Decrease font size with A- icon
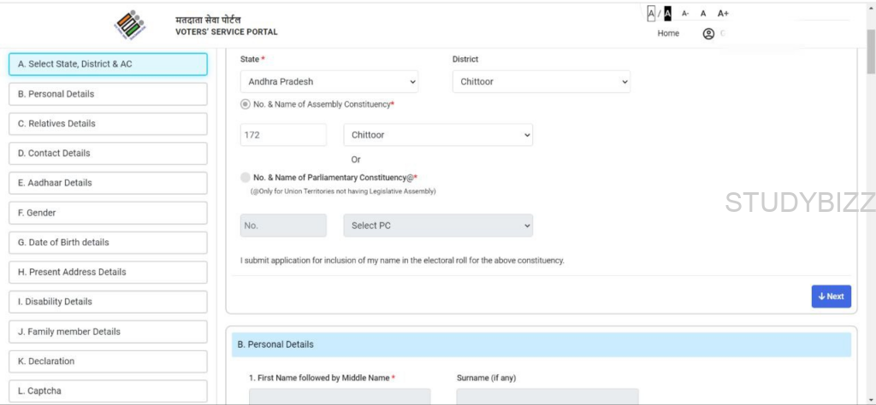Image resolution: width=876 pixels, height=405 pixels. (685, 14)
